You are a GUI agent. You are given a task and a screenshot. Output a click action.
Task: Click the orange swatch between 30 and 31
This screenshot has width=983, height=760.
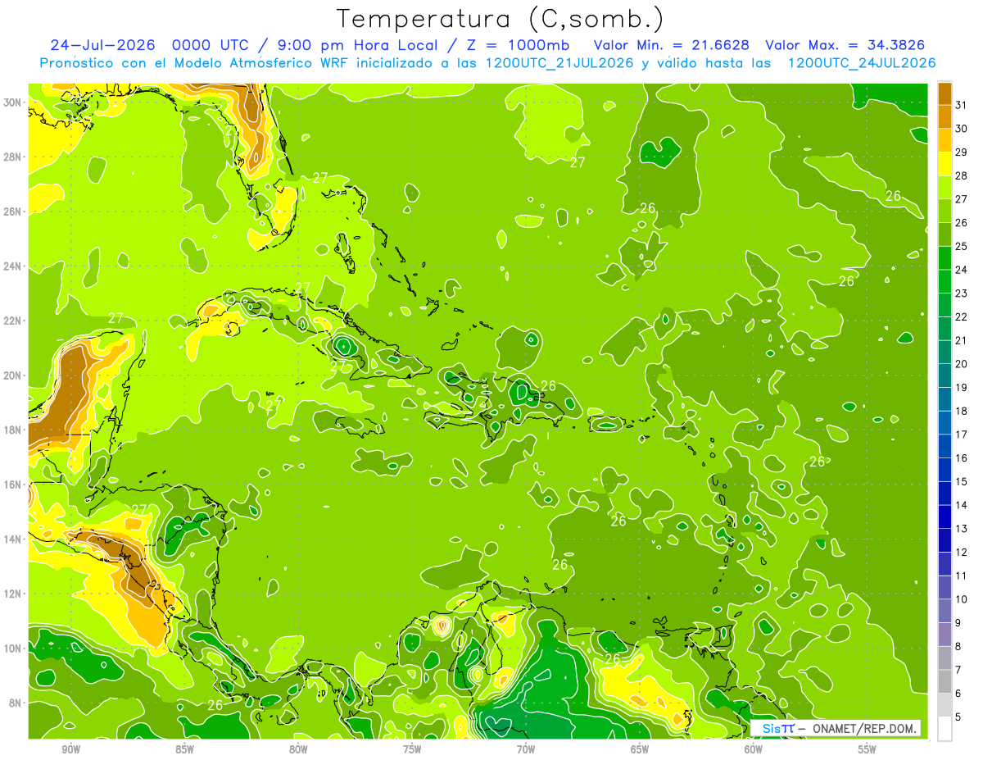[x=944, y=116]
